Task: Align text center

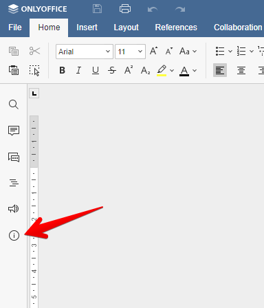Action: coord(241,70)
